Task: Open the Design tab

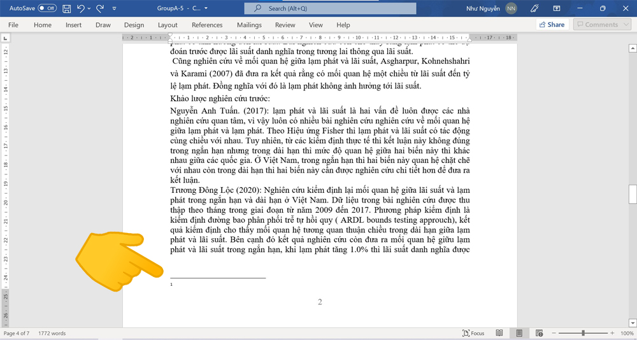Action: 134,25
